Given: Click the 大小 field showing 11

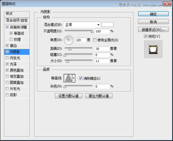Looking at the screenshot, I should (x=102, y=61).
